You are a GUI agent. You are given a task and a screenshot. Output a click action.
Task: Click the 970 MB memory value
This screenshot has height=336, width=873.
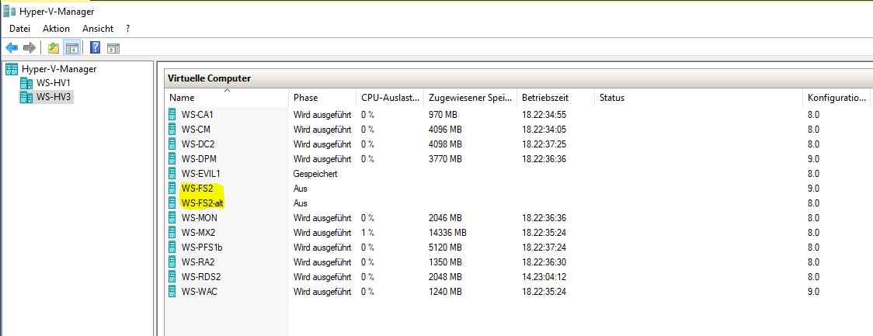click(443, 115)
